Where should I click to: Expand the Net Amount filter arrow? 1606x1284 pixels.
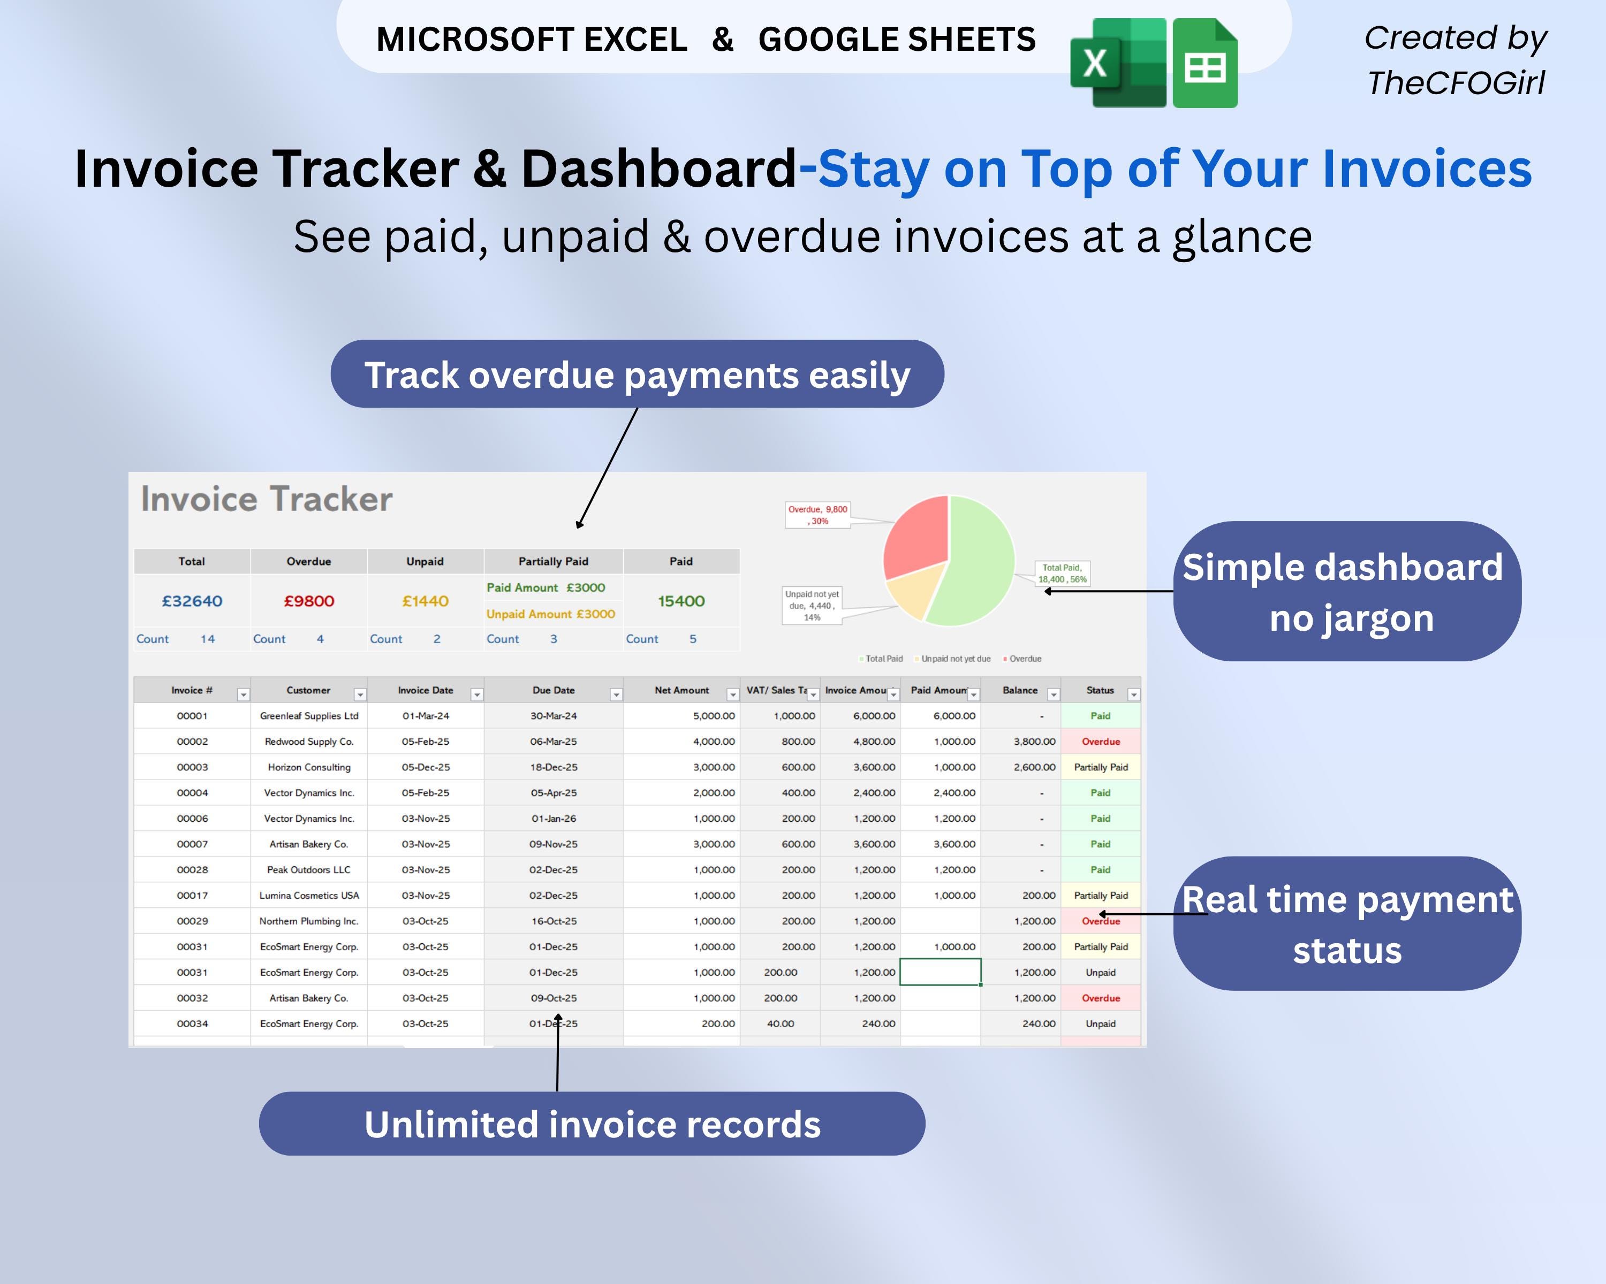click(x=733, y=694)
